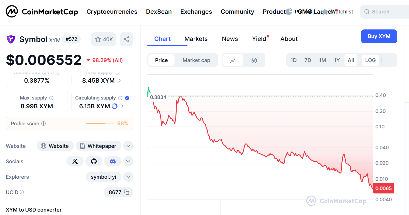
Task: Open the Discord social link
Action: [113, 162]
